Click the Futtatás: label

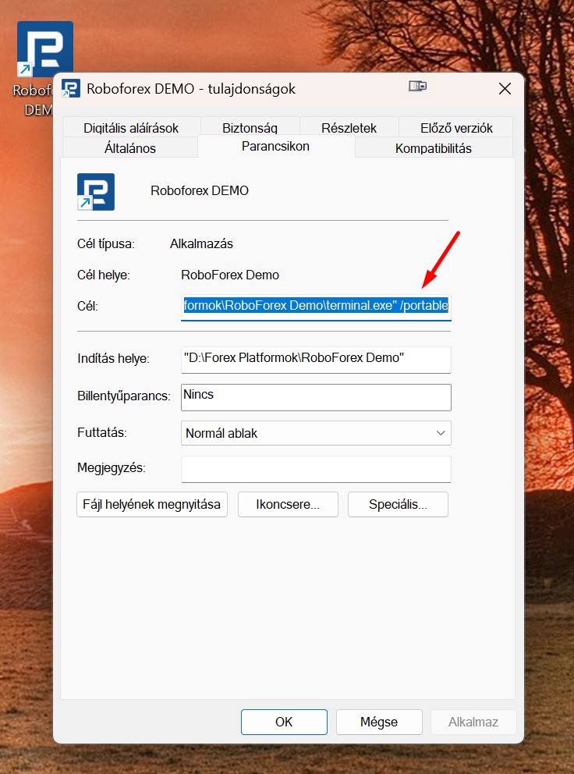point(102,433)
